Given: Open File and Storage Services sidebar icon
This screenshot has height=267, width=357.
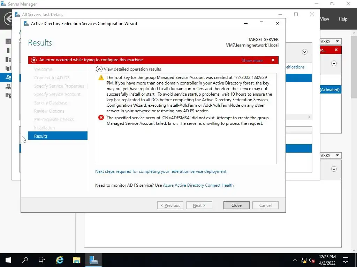Looking at the screenshot, I should tap(8, 96).
